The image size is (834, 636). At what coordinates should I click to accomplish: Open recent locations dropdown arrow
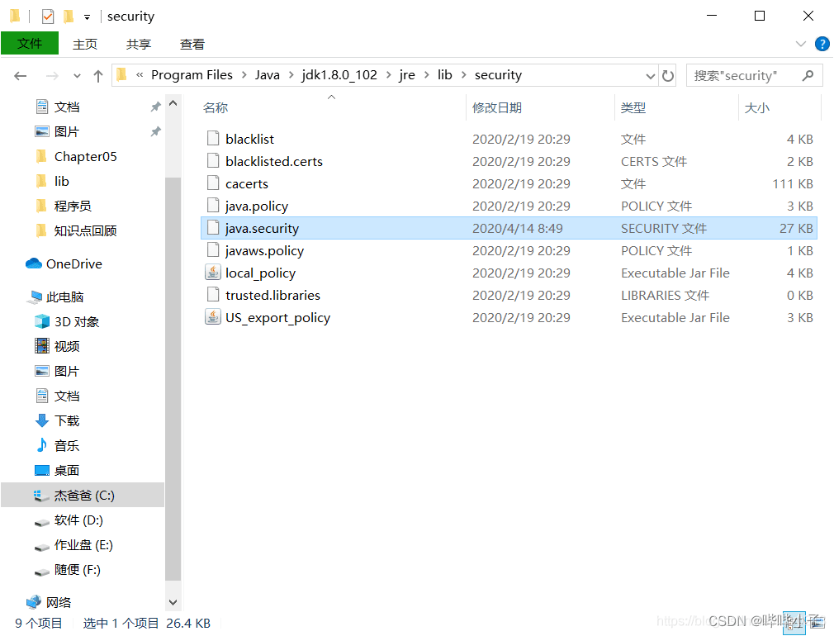tap(77, 75)
